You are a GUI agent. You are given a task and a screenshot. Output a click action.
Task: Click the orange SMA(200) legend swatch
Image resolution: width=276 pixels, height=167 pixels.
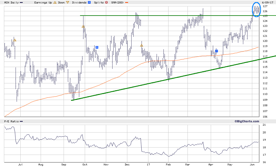tap(127, 3)
